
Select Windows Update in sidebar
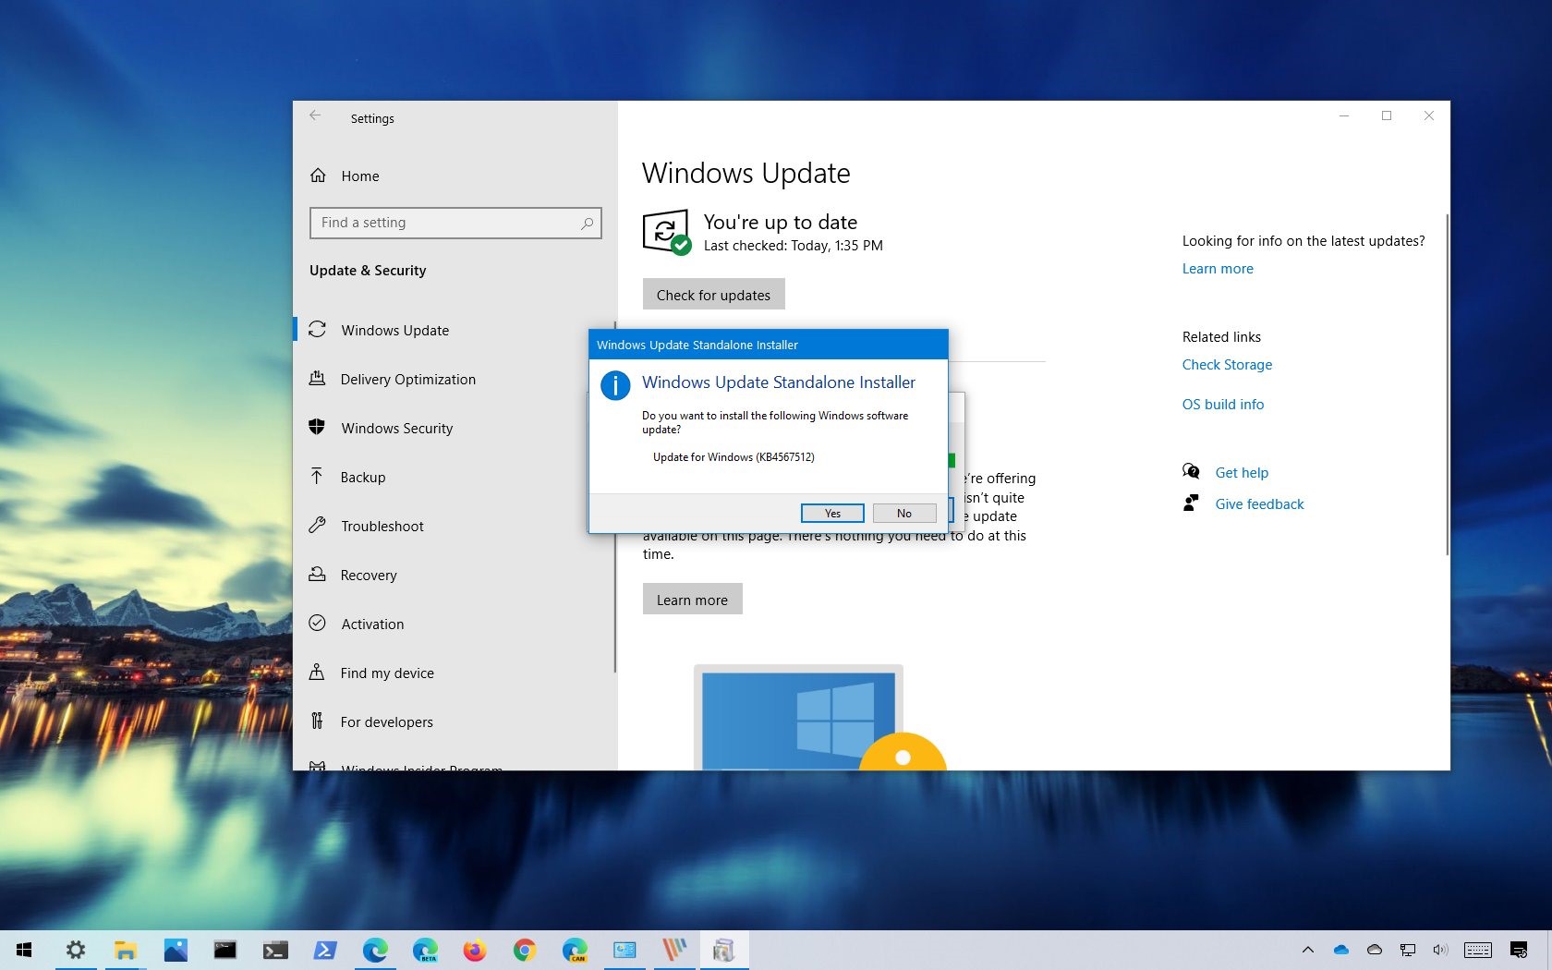(394, 331)
